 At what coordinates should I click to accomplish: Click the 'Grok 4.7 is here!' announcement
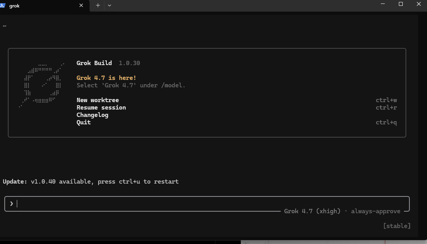[x=106, y=78]
